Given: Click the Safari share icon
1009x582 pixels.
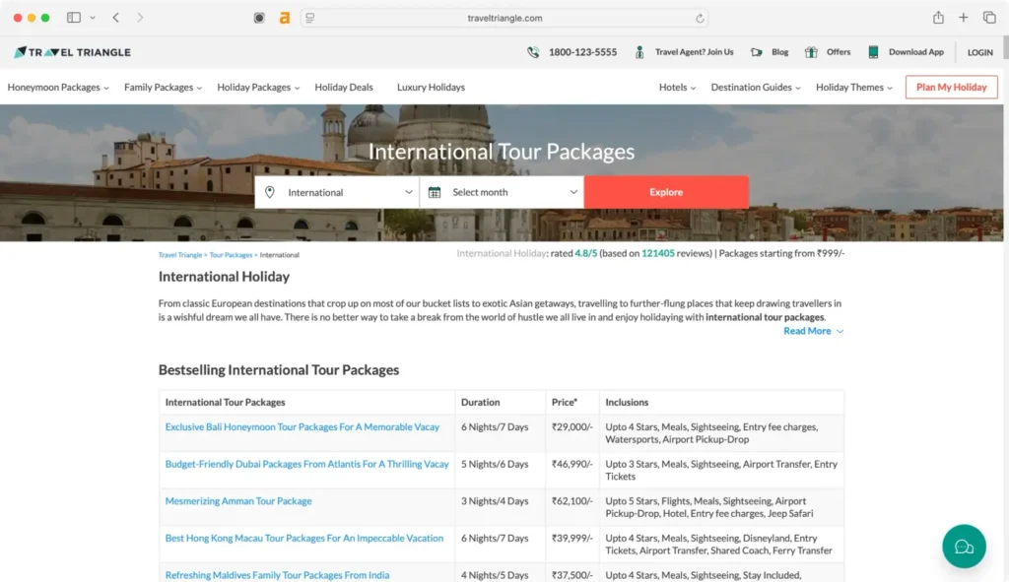Looking at the screenshot, I should [938, 18].
